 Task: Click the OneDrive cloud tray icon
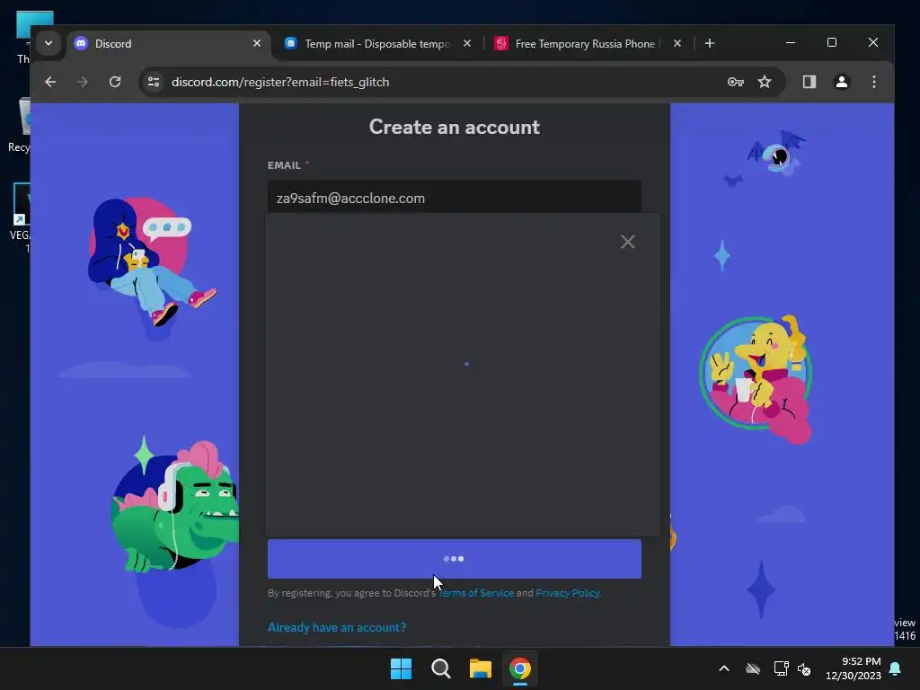tap(753, 668)
